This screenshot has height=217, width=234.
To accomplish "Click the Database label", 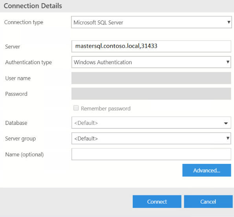I will 16,123.
